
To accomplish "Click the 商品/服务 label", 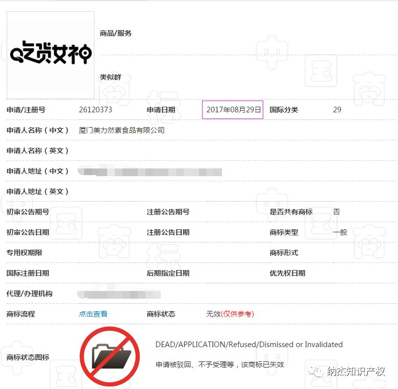I will pyautogui.click(x=115, y=33).
